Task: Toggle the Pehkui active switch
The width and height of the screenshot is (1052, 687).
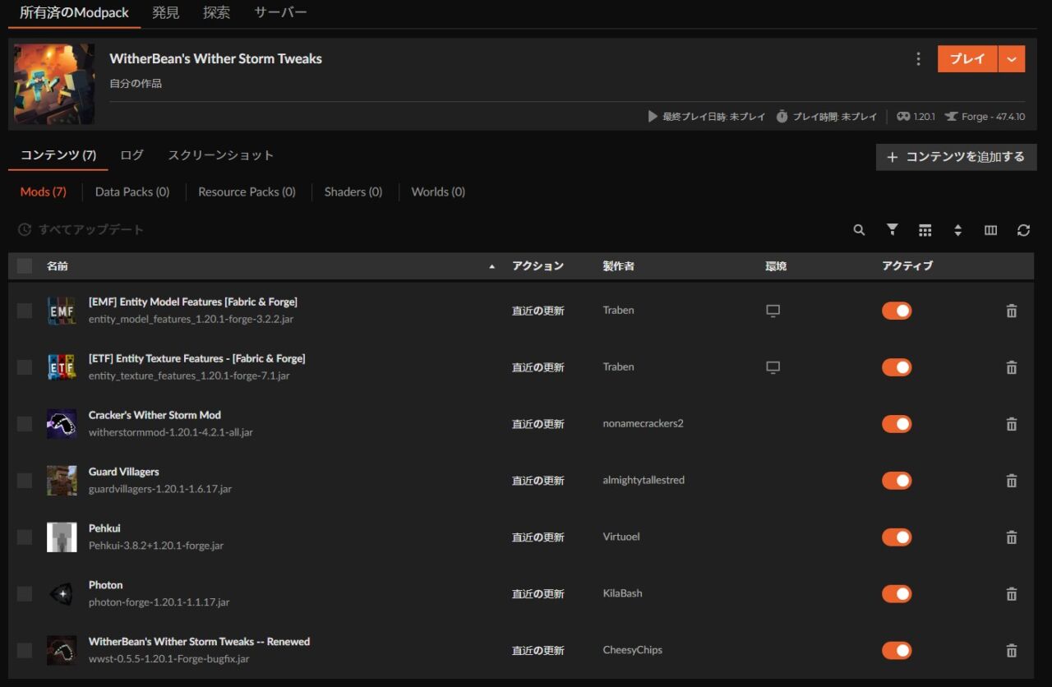Action: [x=897, y=537]
